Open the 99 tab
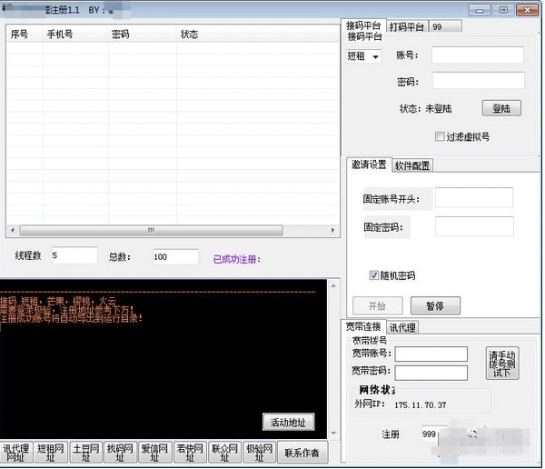The height and width of the screenshot is (469, 545). point(446,26)
